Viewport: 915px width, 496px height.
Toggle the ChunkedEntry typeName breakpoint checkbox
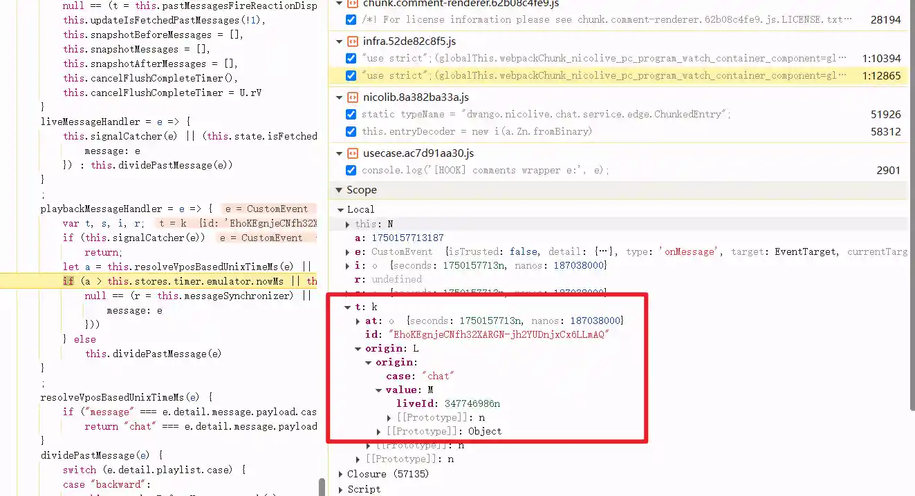tap(351, 115)
